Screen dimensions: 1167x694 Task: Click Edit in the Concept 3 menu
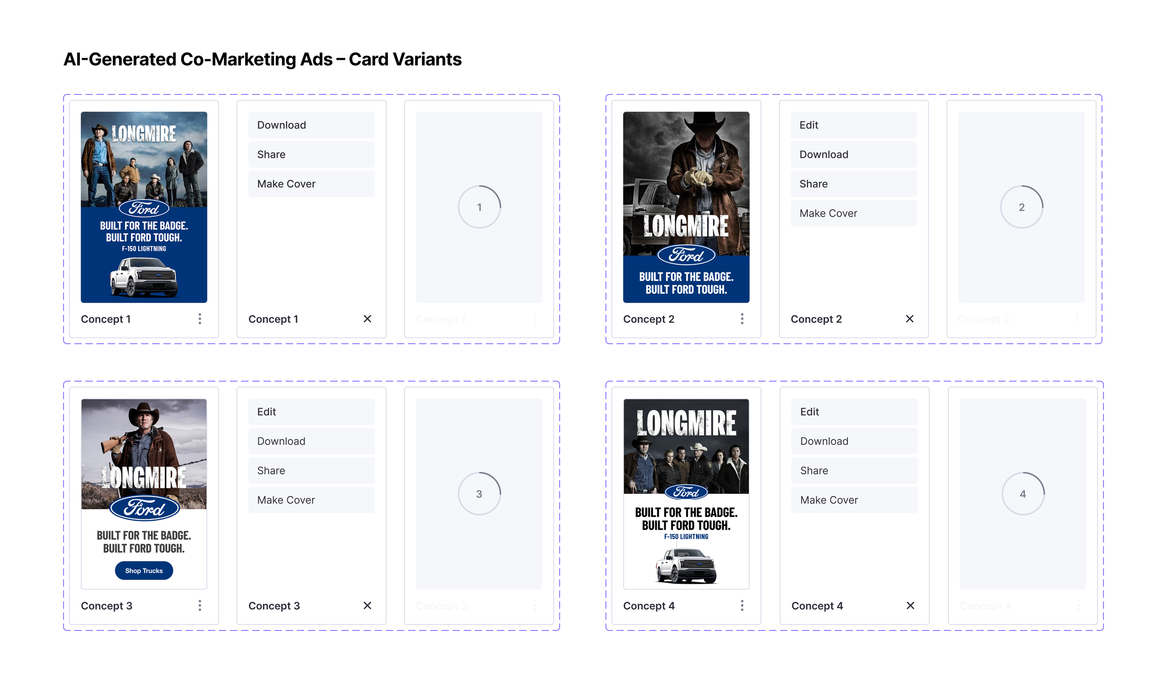coord(311,411)
